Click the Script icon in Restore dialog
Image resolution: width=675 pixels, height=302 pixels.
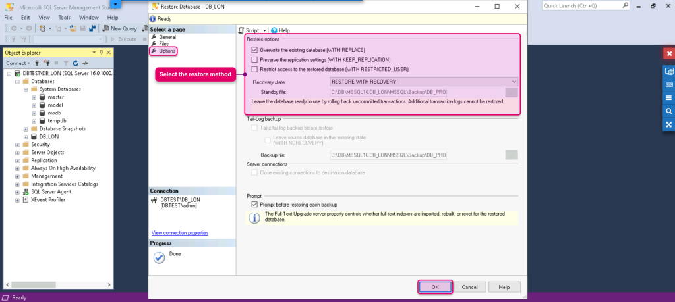241,30
